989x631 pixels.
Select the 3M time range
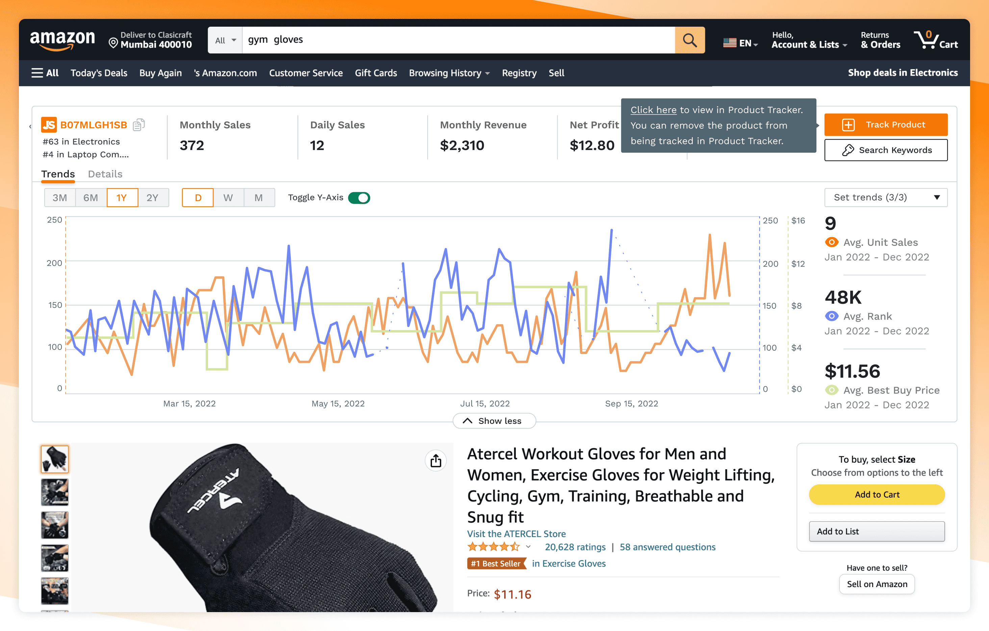click(59, 198)
